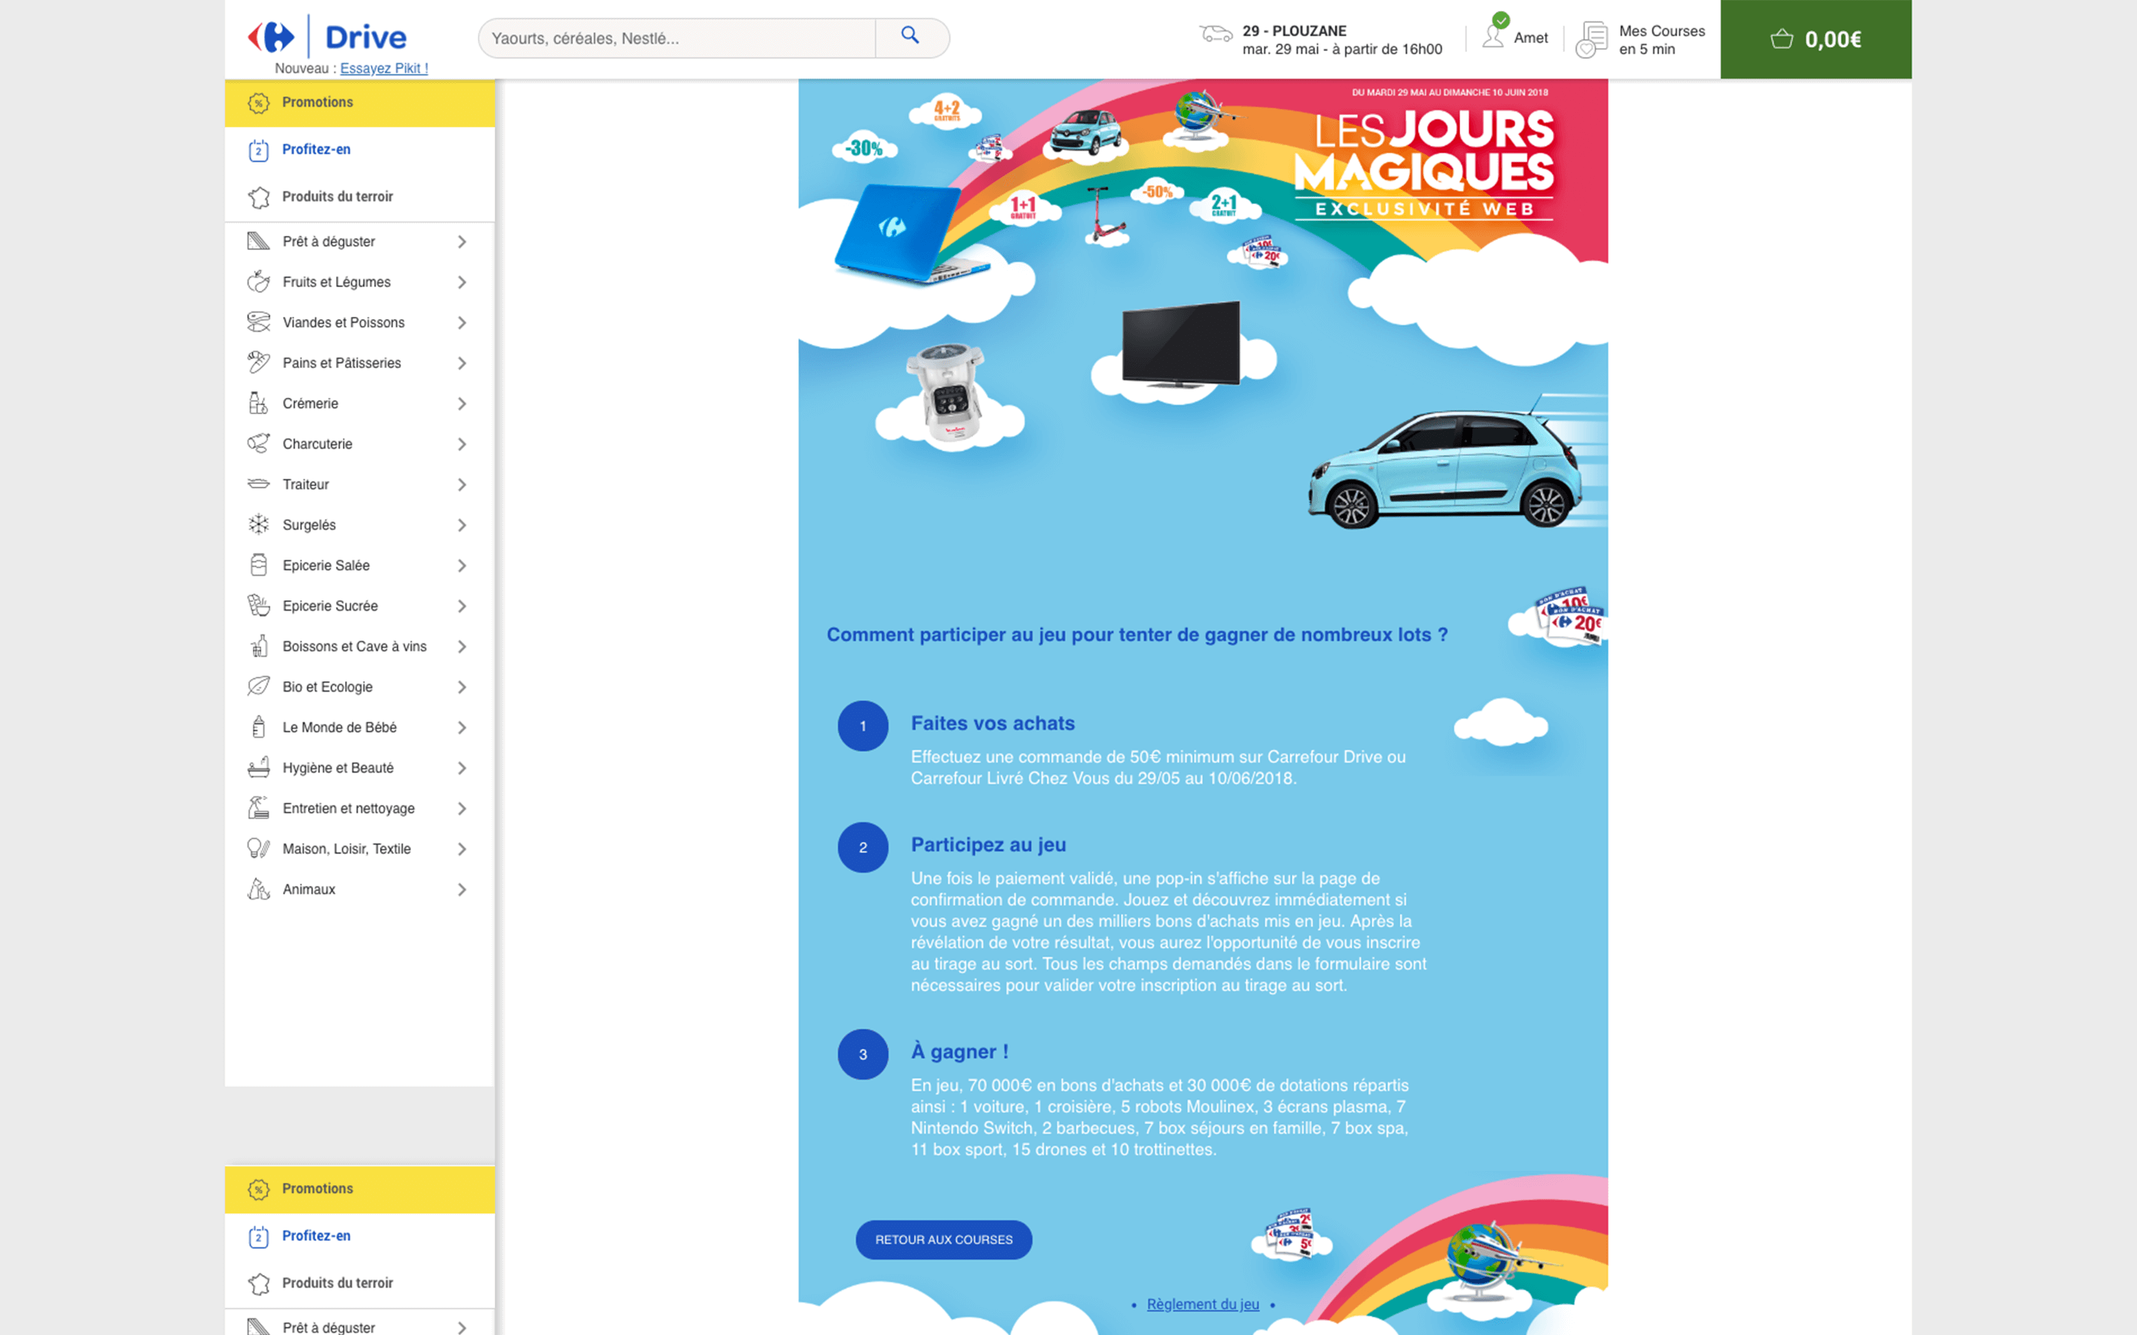Image resolution: width=2137 pixels, height=1335 pixels.
Task: Click the basket icon in cart
Action: 1782,39
